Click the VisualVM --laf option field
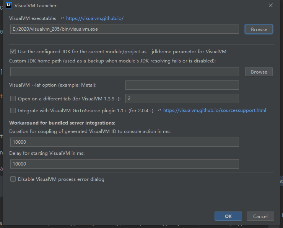Screen dimensions: 283x228 182,85
